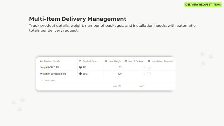Open the Sofa product type link

(x=85, y=74)
